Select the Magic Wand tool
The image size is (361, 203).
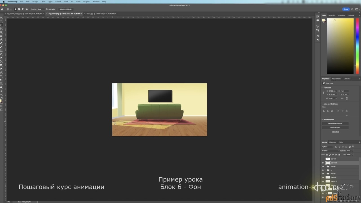(1, 28)
